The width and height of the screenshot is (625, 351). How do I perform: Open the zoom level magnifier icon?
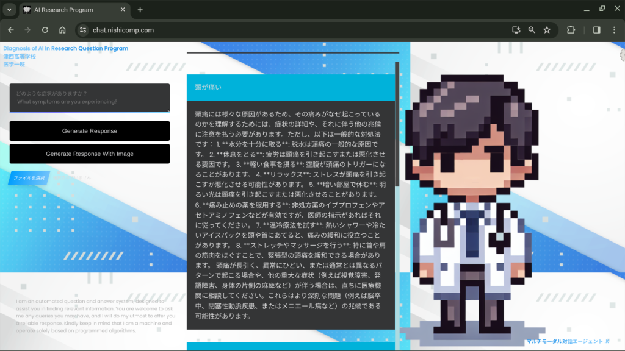(x=532, y=30)
